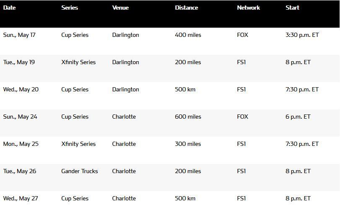Click the 300 miles distance cell
The height and width of the screenshot is (223, 340).
(188, 144)
